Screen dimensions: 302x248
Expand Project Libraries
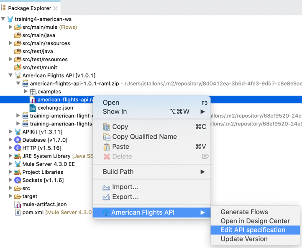tap(10, 172)
